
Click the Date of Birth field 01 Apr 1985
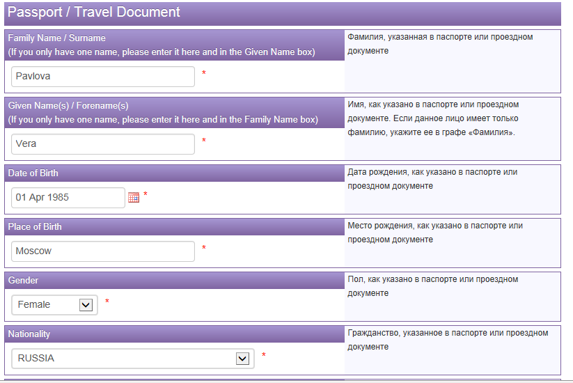pyautogui.click(x=68, y=198)
